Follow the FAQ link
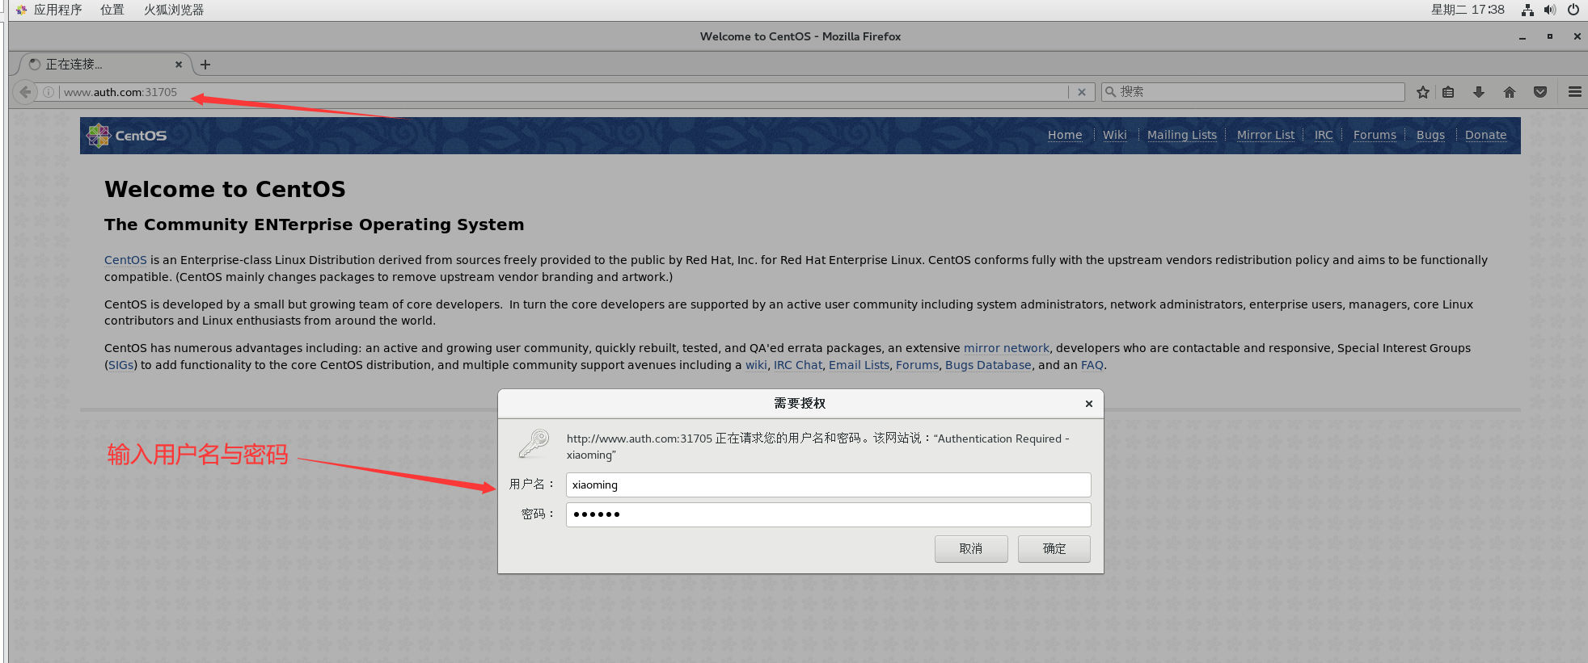 (x=1092, y=365)
